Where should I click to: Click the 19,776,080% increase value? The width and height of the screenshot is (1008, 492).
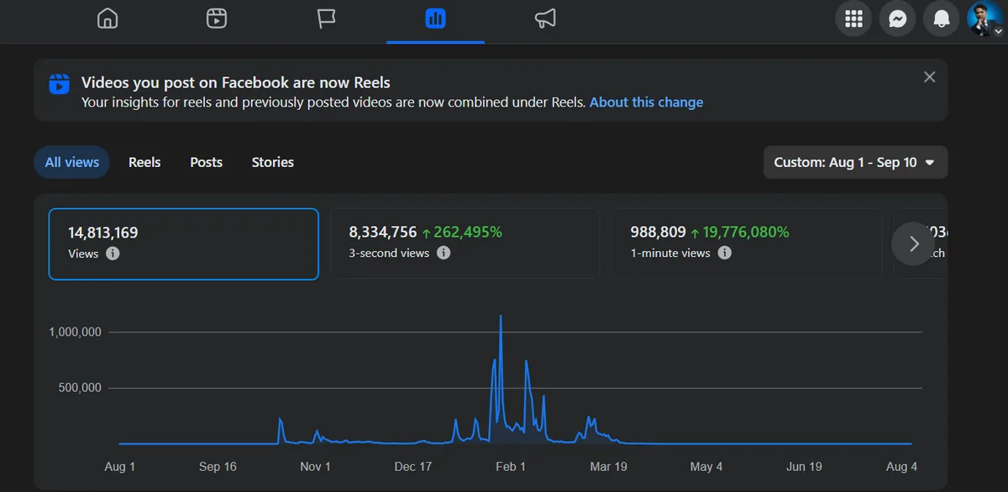click(739, 233)
